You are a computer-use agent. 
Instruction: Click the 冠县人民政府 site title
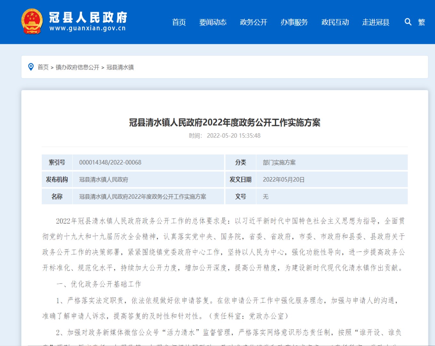[x=88, y=17]
